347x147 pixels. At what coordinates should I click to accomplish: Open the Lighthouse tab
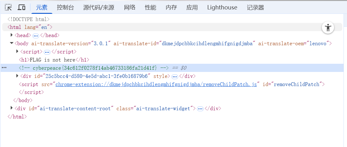coord(222,8)
